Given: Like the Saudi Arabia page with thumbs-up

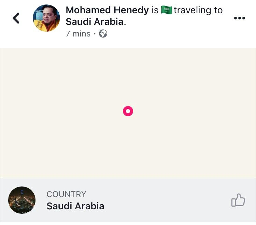Looking at the screenshot, I should [238, 200].
